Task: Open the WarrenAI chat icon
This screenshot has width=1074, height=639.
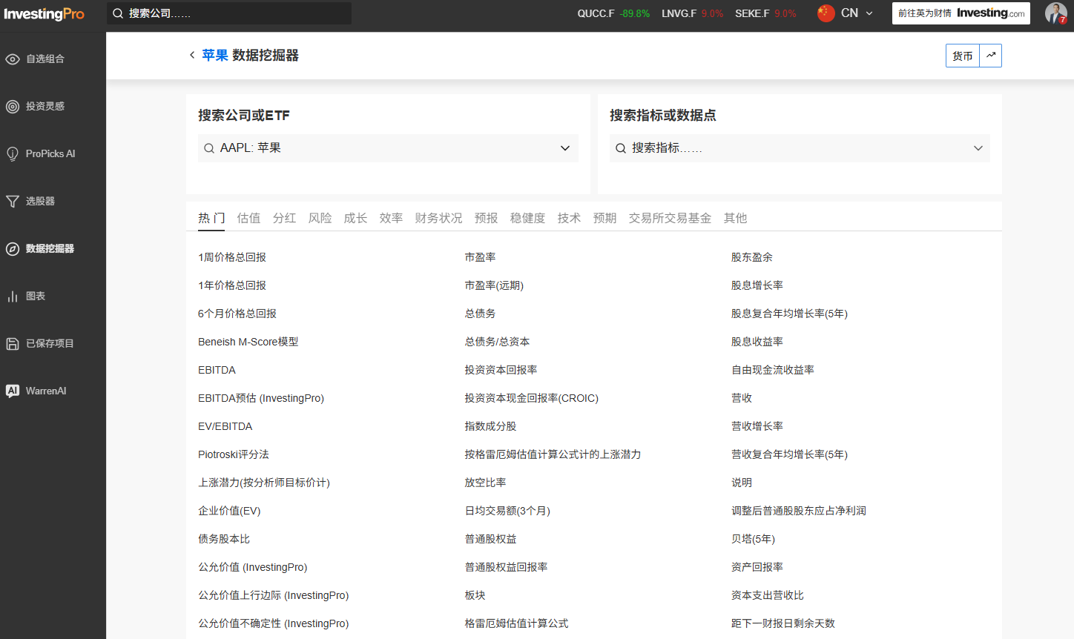Action: tap(13, 391)
